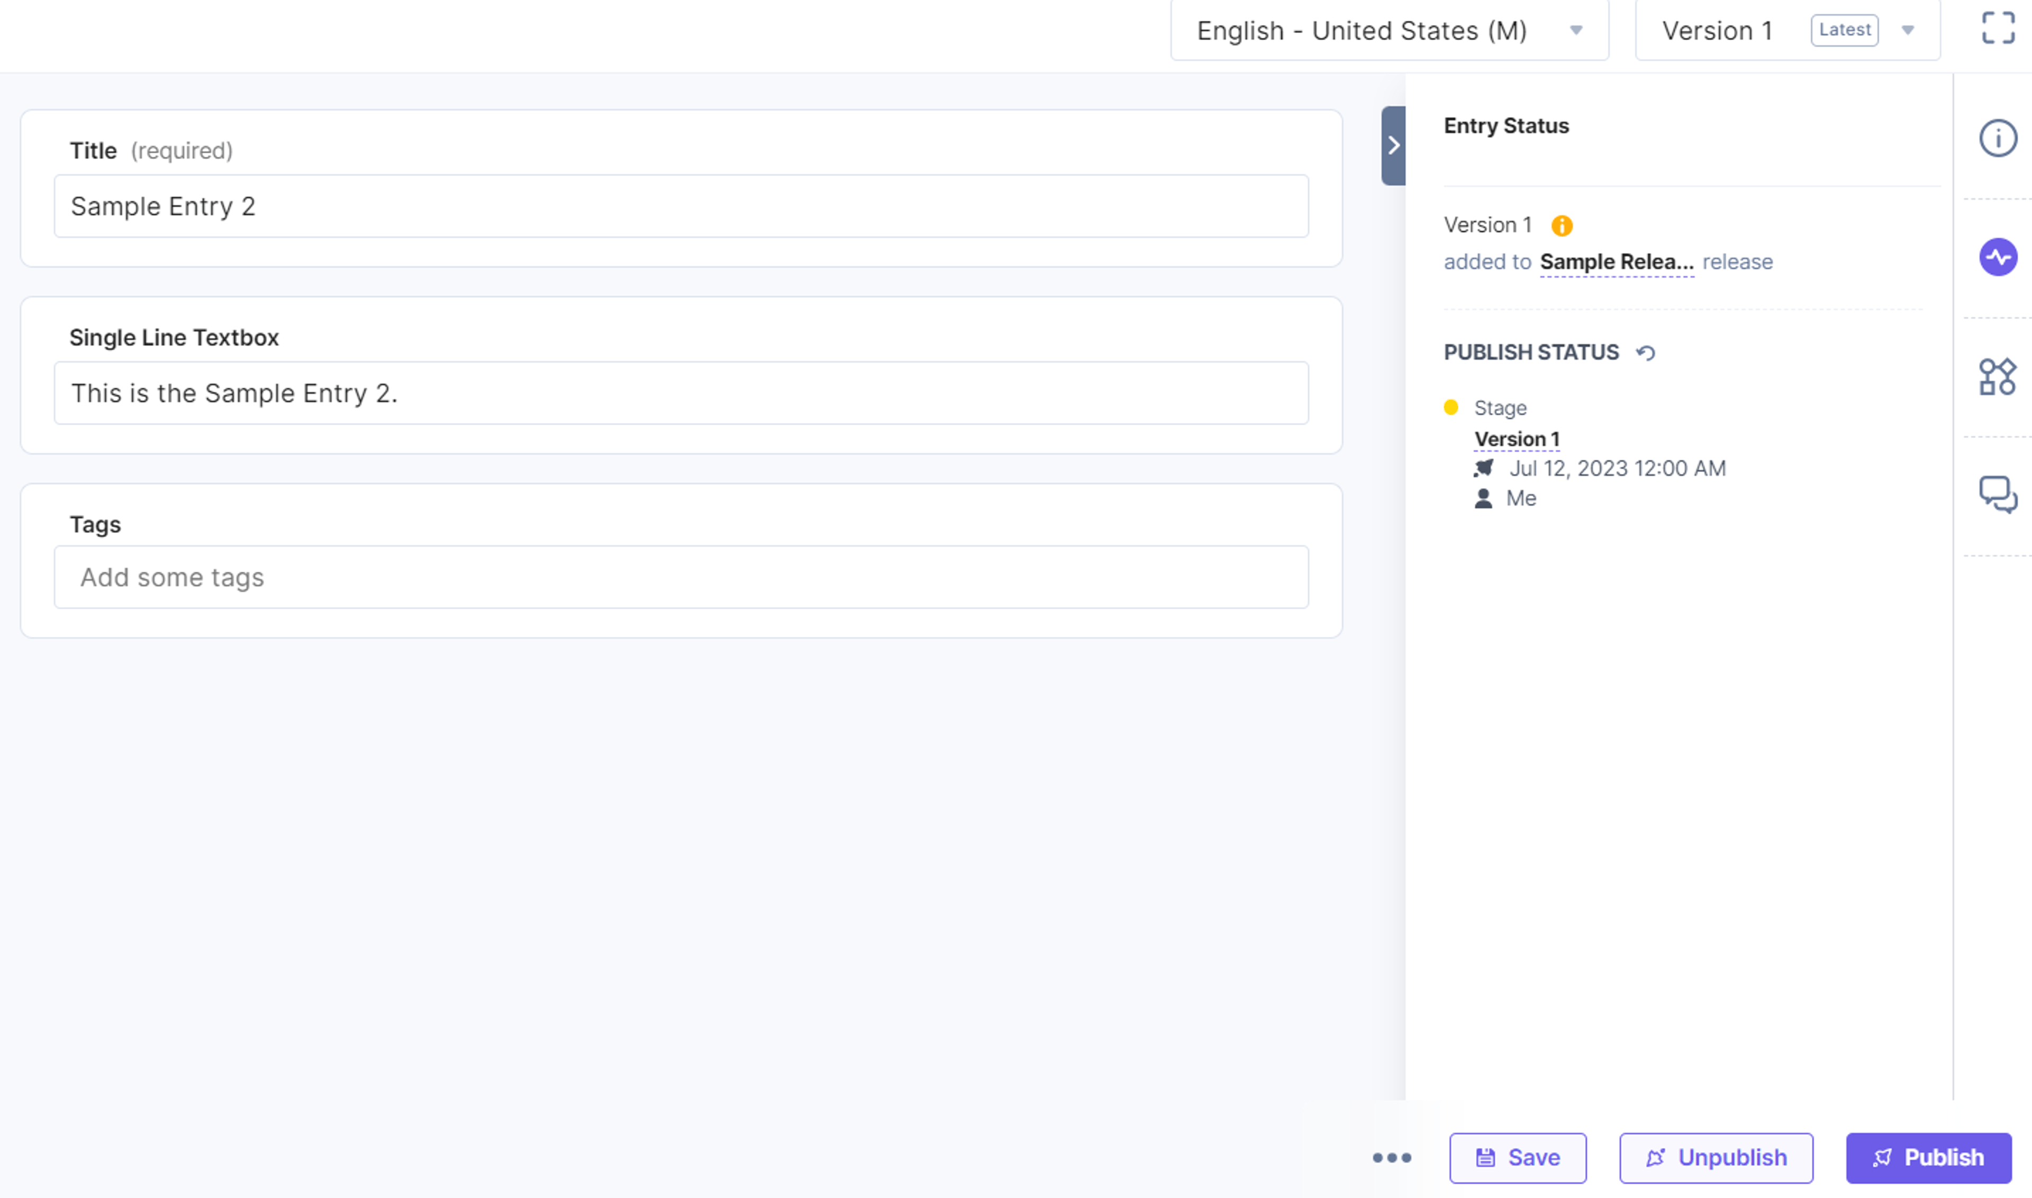Click the Jul 12, 2023 12:00 AM timestamp
Image resolution: width=2032 pixels, height=1198 pixels.
tap(1617, 468)
